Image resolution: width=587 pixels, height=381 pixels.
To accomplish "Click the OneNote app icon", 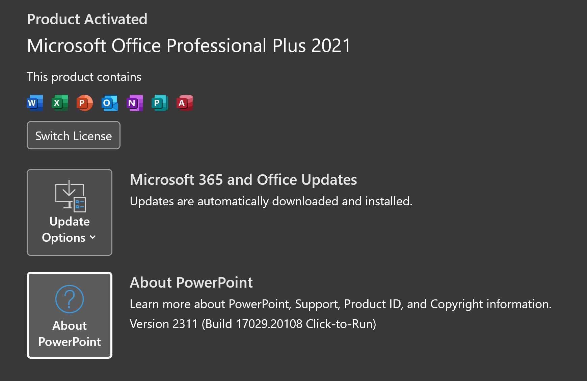I will pyautogui.click(x=134, y=103).
